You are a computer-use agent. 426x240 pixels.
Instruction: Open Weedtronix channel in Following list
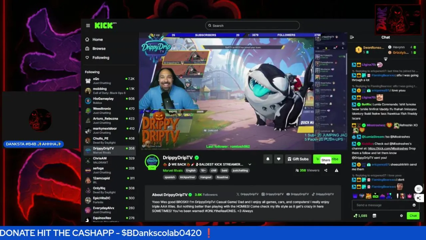[109, 110]
